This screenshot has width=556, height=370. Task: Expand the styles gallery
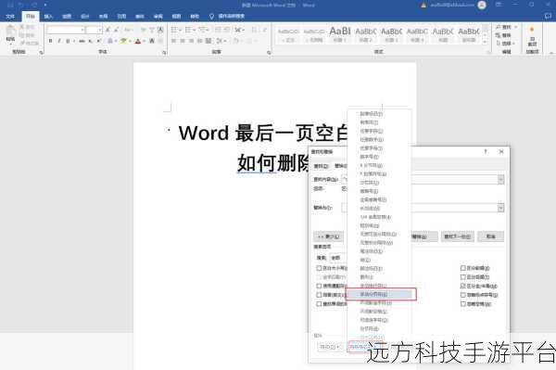486,43
